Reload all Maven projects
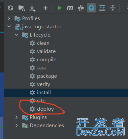The height and width of the screenshot is (139, 128). 11,8
